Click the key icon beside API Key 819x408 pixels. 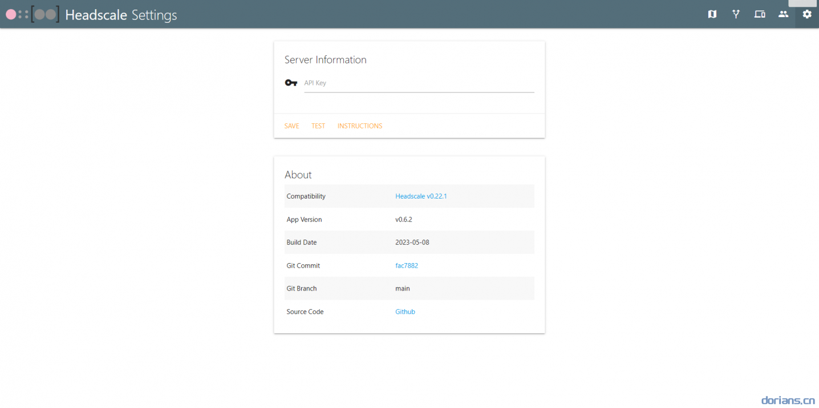(291, 83)
